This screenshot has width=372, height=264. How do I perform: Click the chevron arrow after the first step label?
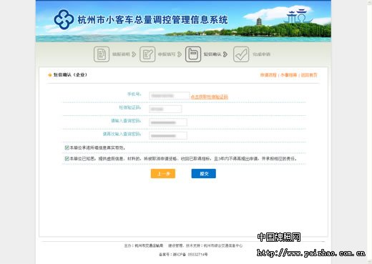134,54
